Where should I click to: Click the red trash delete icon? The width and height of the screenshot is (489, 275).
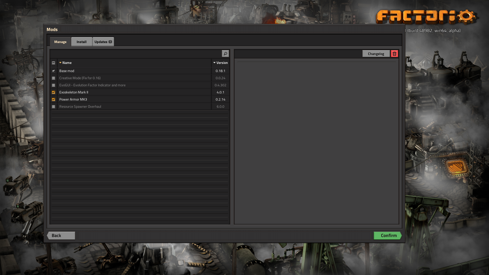pos(394,53)
